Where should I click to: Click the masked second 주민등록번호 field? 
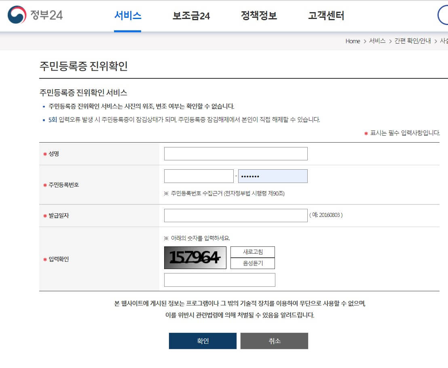273,176
